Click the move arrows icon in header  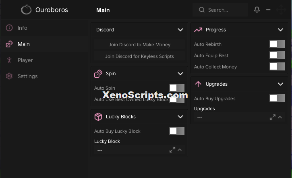(281, 10)
